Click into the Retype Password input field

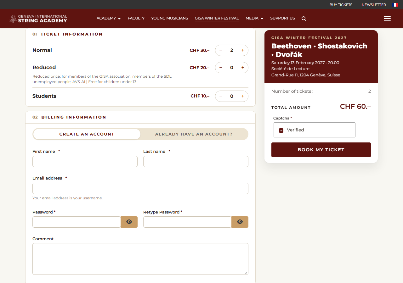pyautogui.click(x=187, y=222)
